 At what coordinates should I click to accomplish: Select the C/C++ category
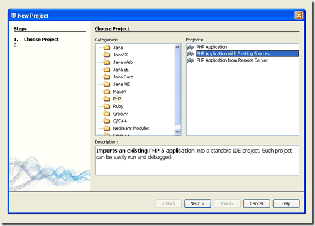coord(120,121)
